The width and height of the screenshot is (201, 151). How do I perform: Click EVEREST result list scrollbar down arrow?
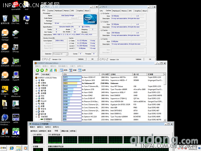coord(165,120)
